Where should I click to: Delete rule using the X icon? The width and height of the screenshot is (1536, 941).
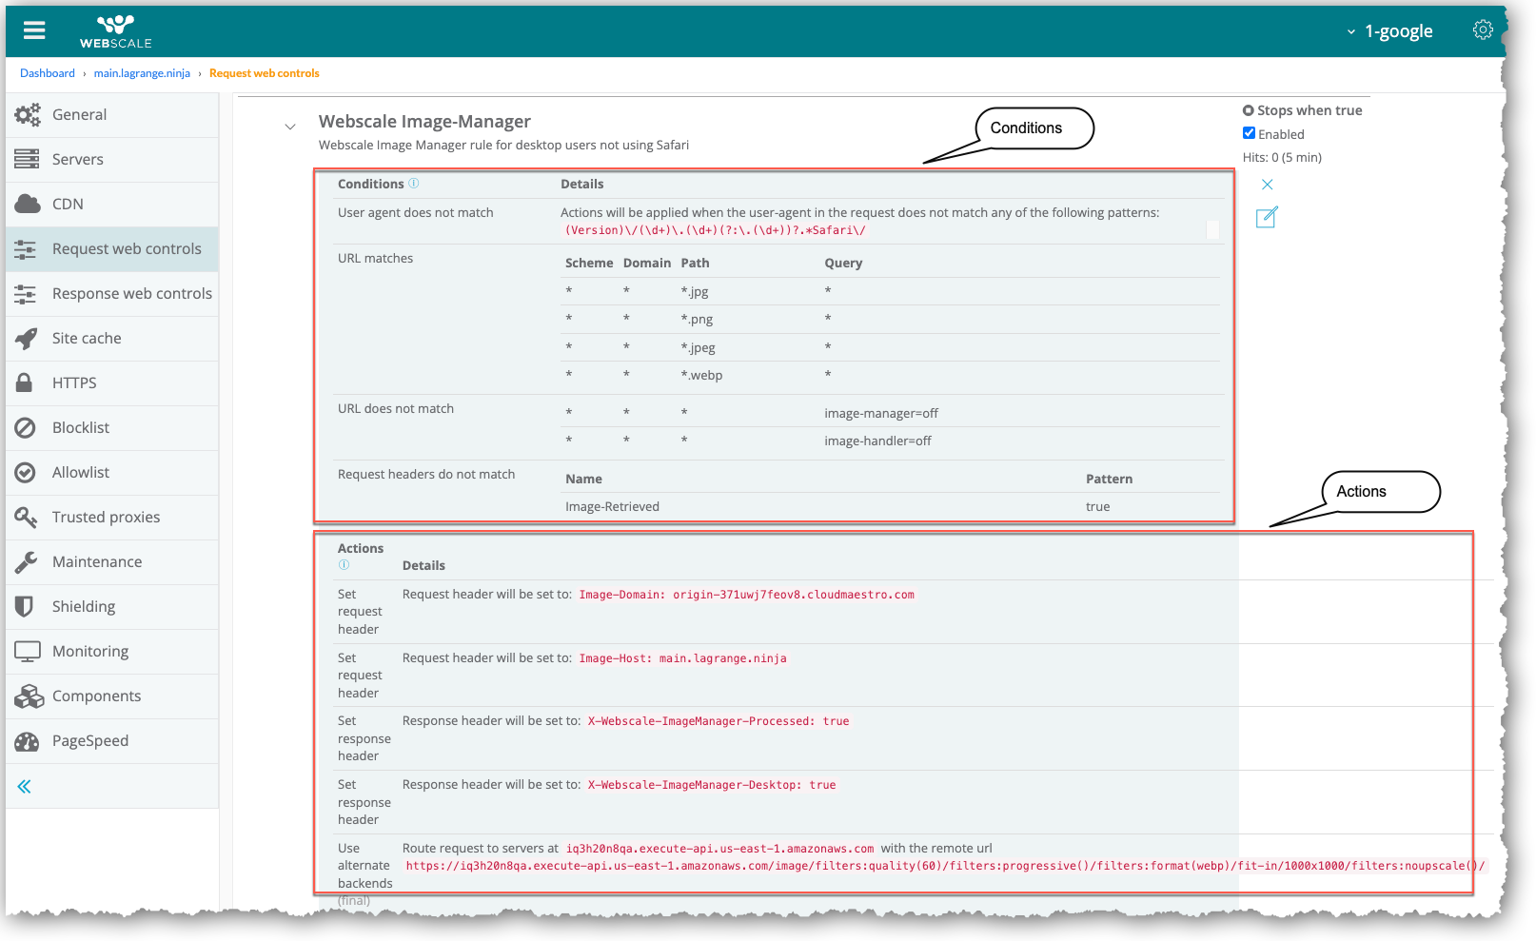pos(1267,185)
